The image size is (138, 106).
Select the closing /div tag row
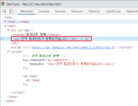(15, 43)
